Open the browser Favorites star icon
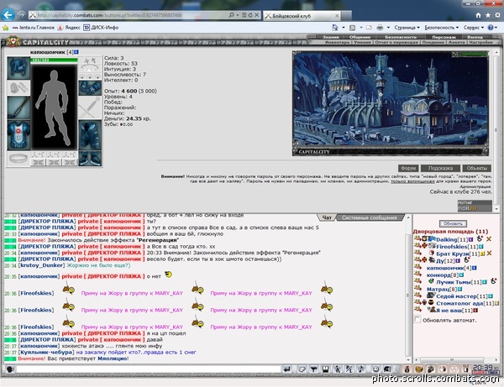Screen dimensions: 504x387 click(488, 15)
